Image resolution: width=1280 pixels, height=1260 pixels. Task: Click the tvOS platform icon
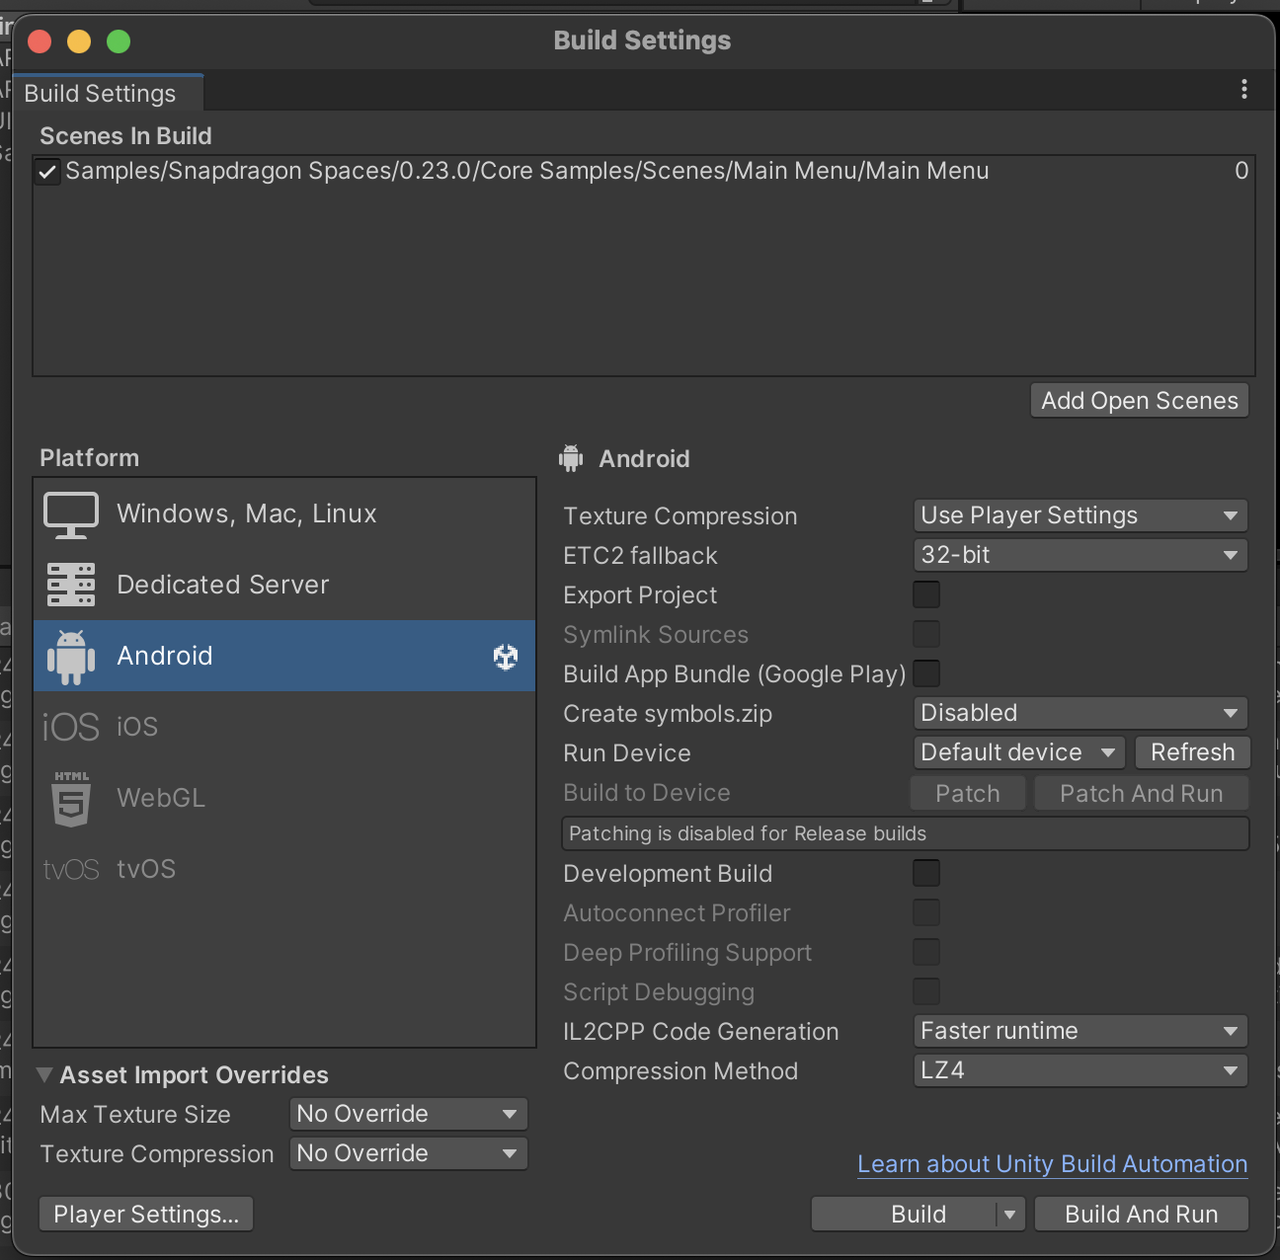pyautogui.click(x=71, y=870)
